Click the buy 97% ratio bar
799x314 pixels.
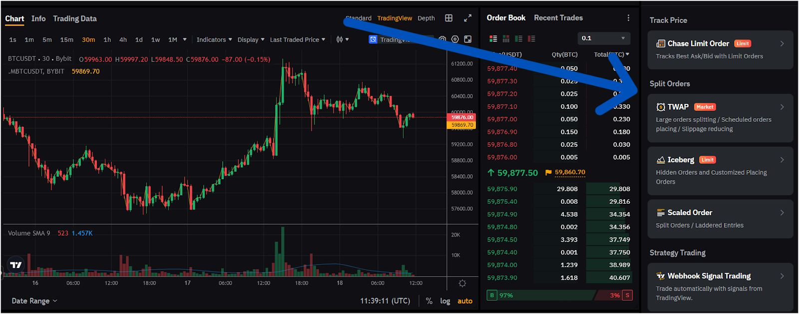tap(542, 295)
